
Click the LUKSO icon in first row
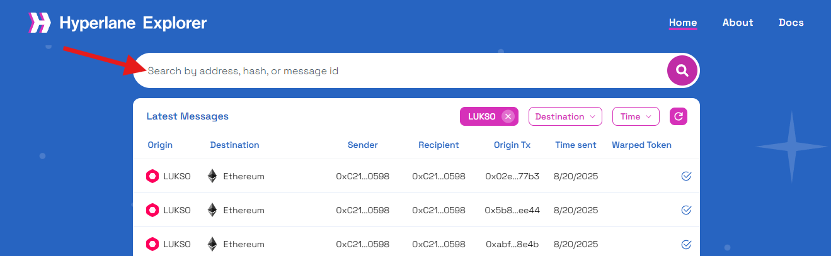pos(152,176)
